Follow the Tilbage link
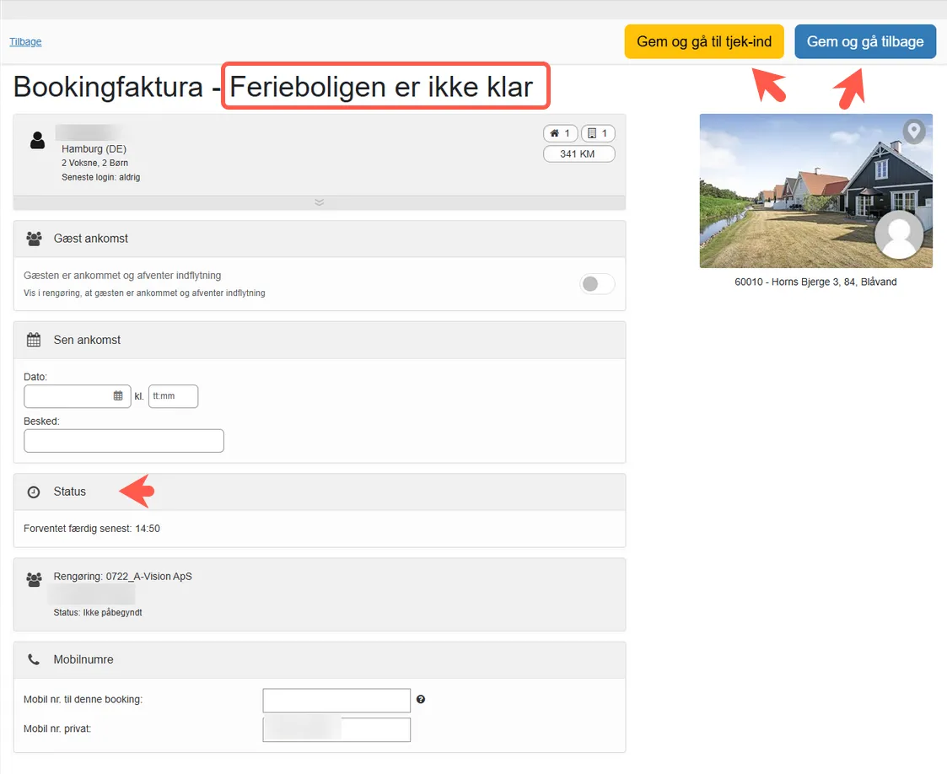The width and height of the screenshot is (947, 774). 24,40
